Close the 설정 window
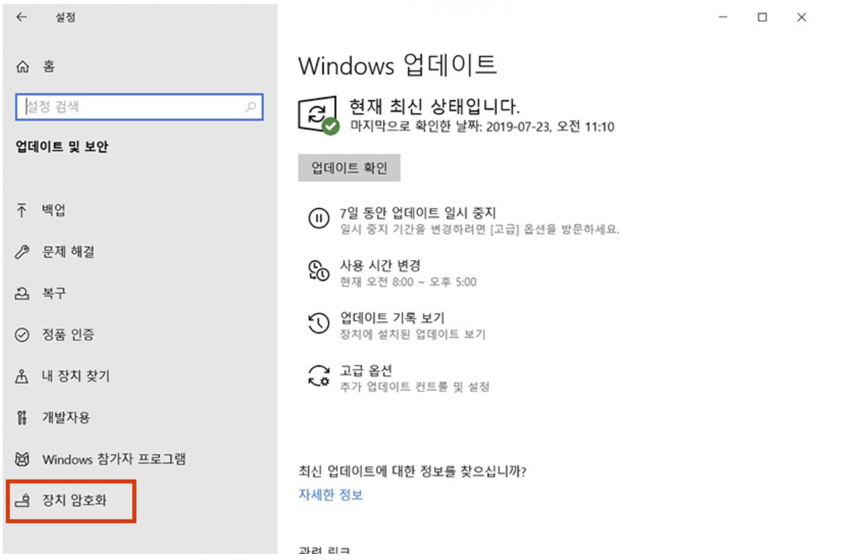This screenshot has height=560, width=851. (802, 18)
